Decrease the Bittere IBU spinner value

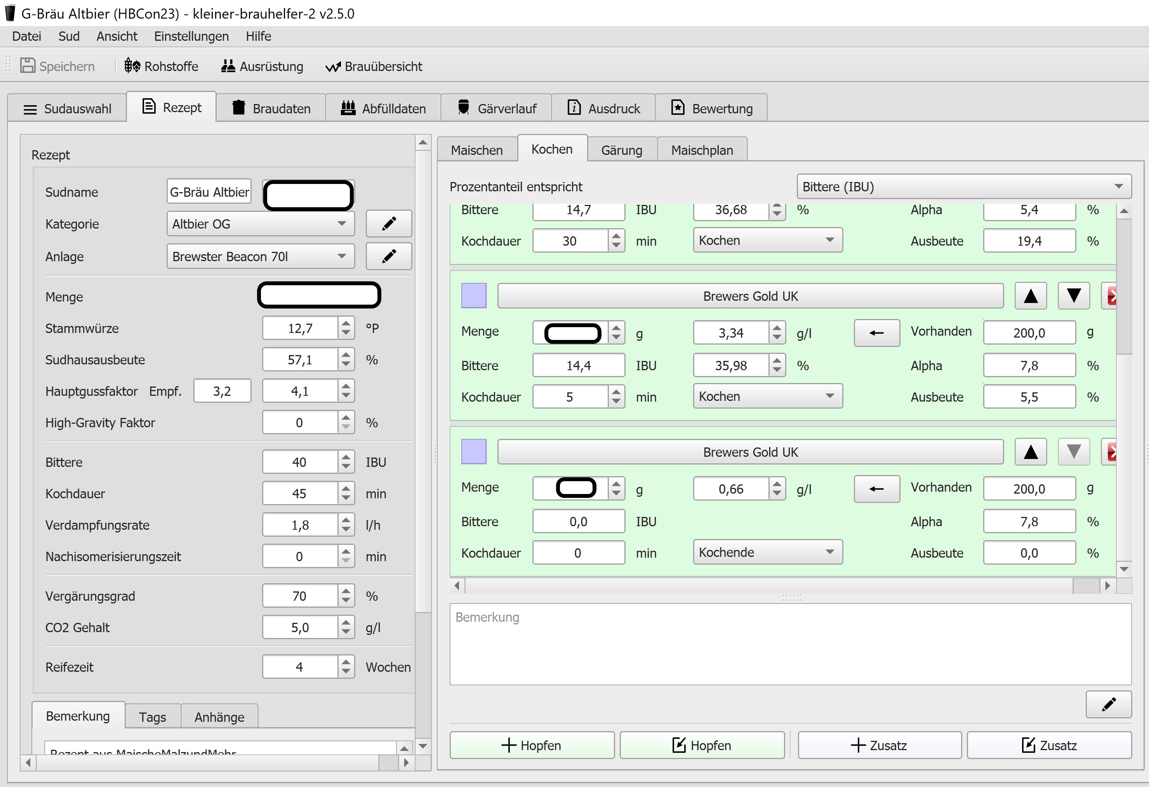click(x=346, y=467)
